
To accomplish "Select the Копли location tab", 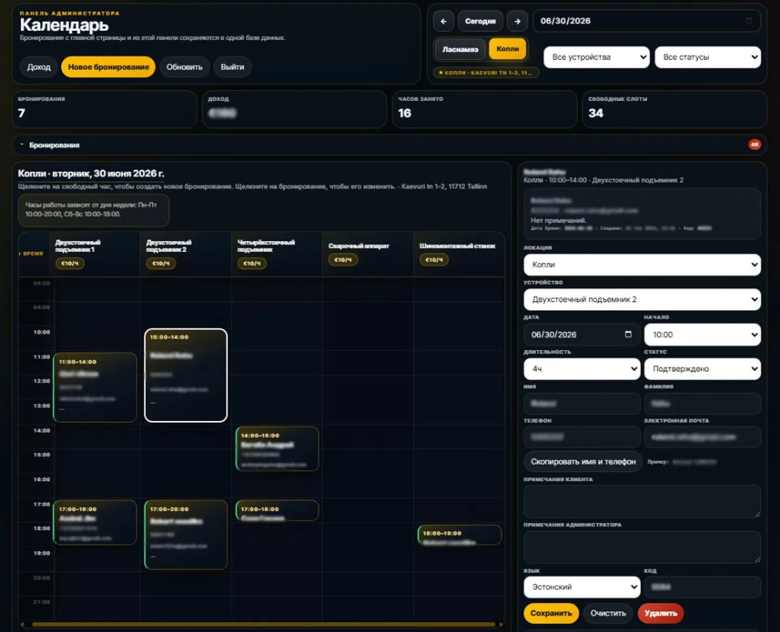I will (x=508, y=49).
